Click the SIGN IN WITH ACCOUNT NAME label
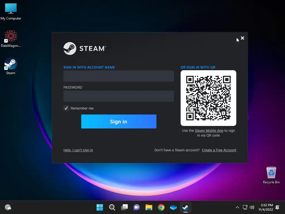The image size is (285, 214). (x=89, y=67)
